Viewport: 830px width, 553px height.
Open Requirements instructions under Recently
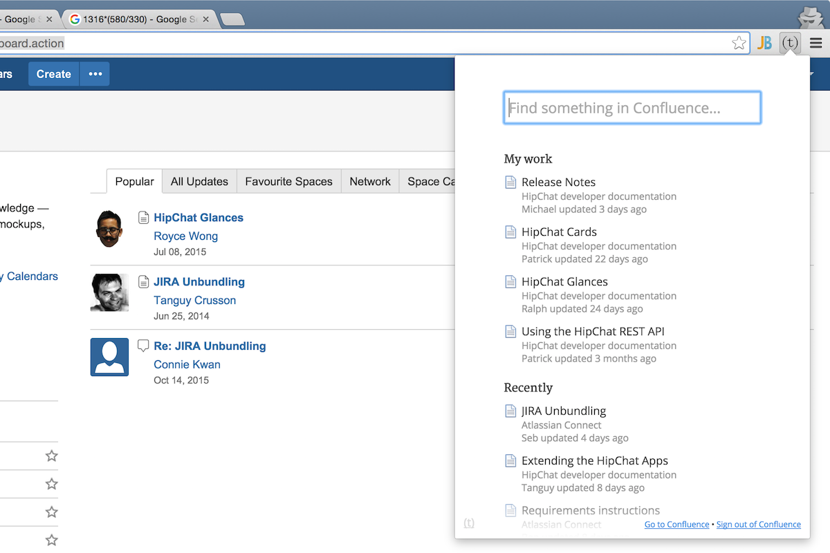coord(591,511)
